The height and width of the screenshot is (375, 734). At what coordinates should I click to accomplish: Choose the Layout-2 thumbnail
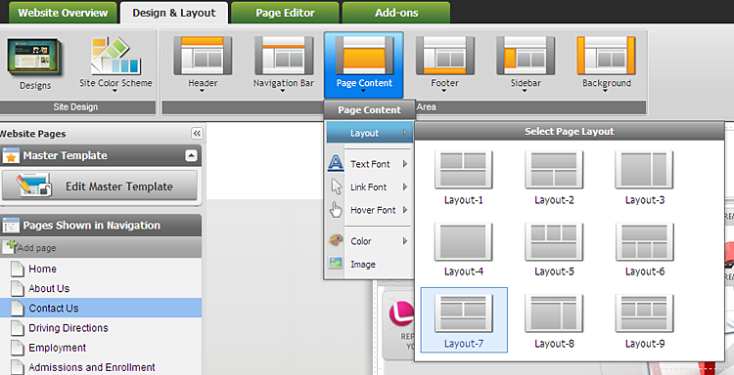pyautogui.click(x=554, y=170)
